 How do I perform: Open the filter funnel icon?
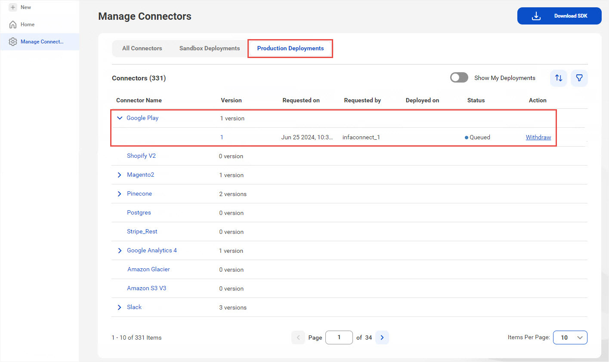[x=579, y=78]
